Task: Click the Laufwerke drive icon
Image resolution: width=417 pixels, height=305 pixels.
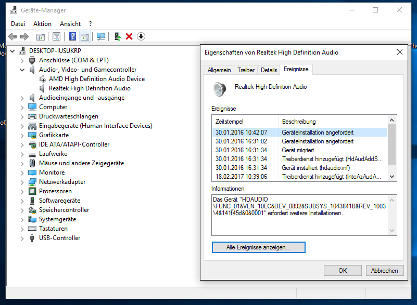Action: [x=32, y=154]
